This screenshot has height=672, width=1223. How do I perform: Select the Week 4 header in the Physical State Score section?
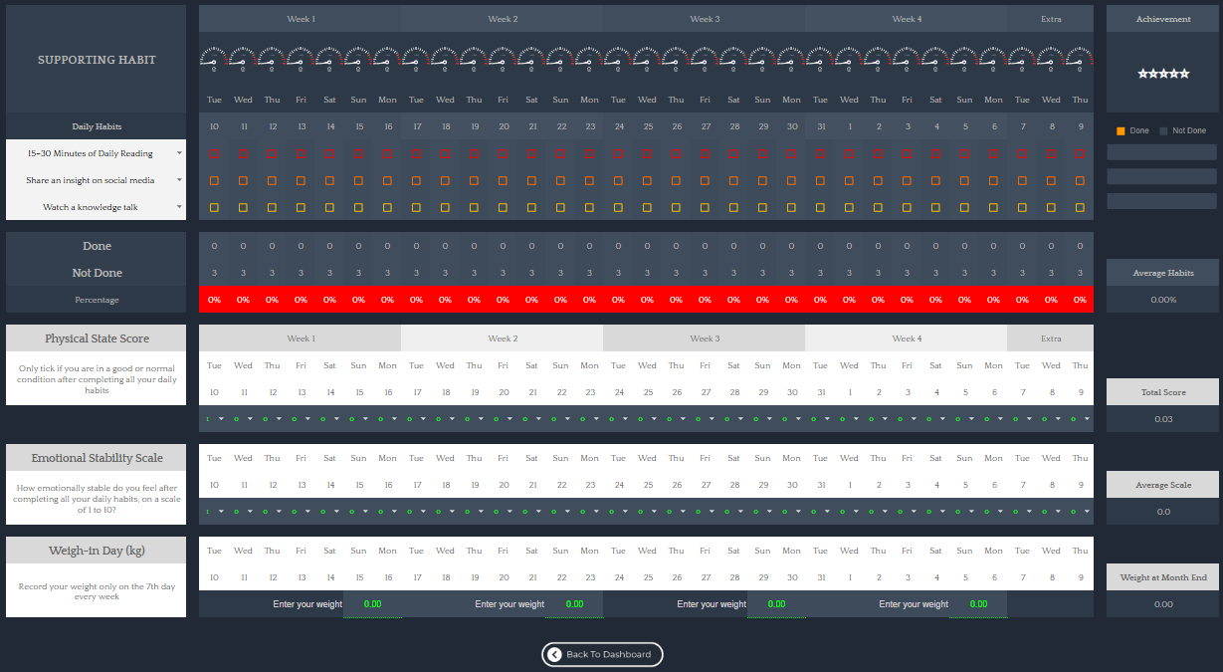coord(906,338)
